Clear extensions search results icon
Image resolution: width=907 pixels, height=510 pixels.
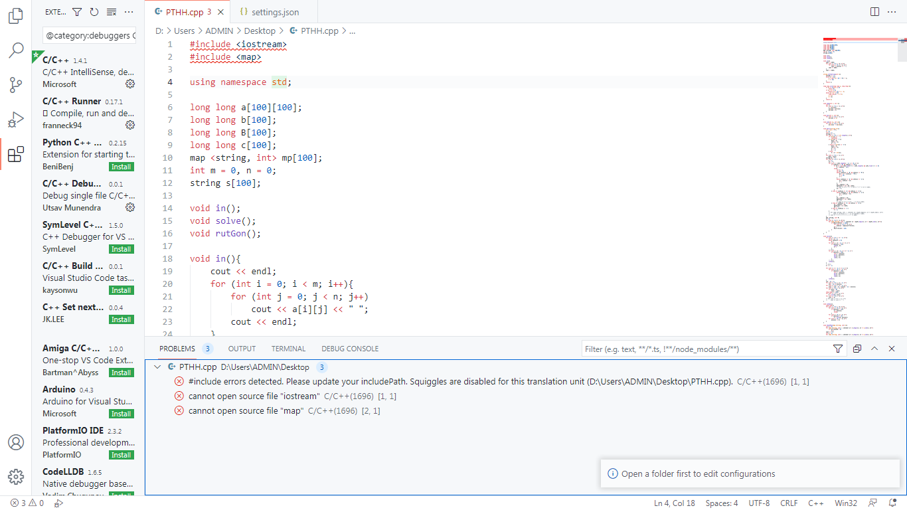point(112,12)
